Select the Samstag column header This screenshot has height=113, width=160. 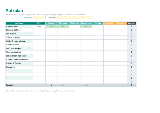coord(109,23)
